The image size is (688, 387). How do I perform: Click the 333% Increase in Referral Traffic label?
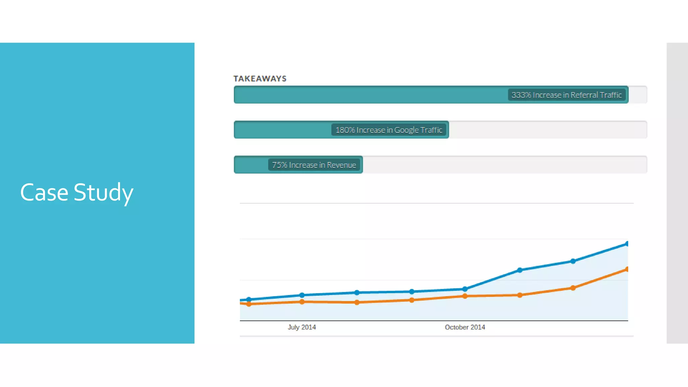[566, 95]
